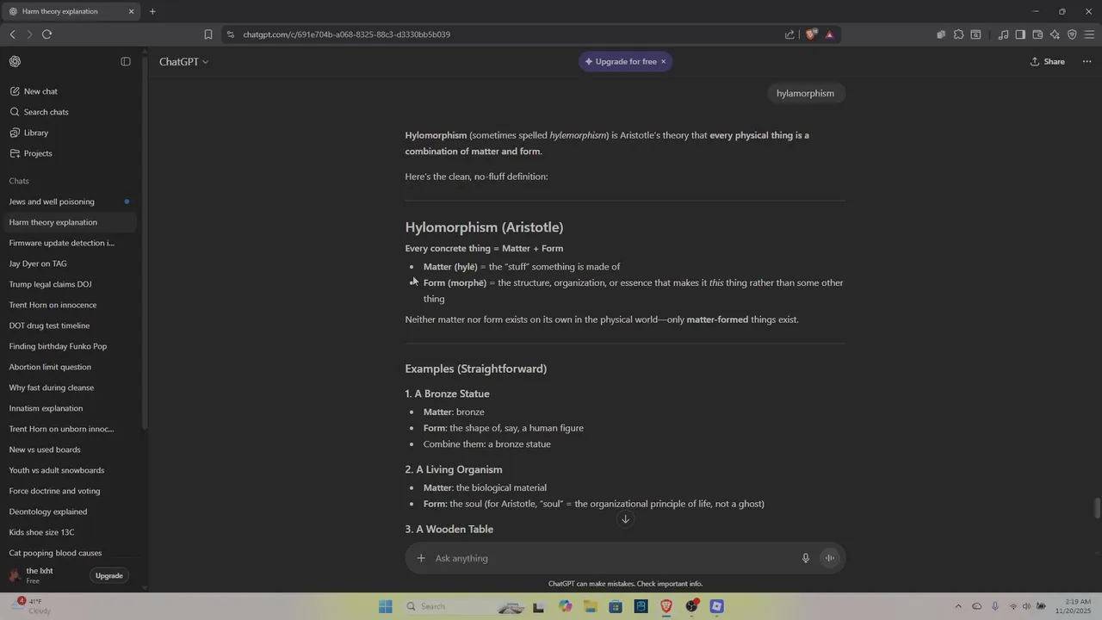
Task: Open the 'Firmware update detection' chat
Action: 69,243
